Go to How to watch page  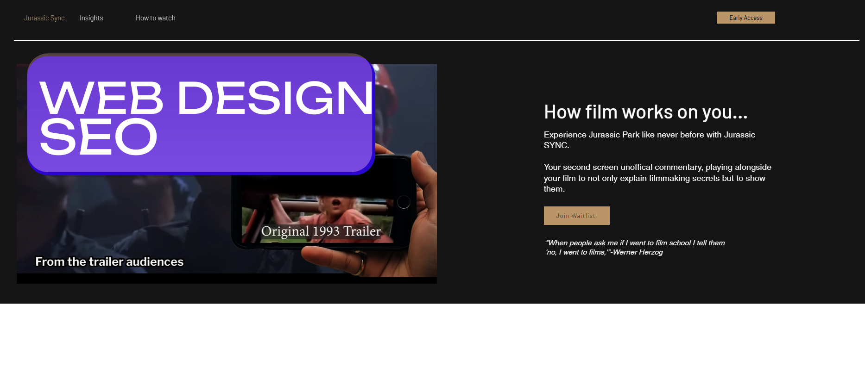pos(156,18)
